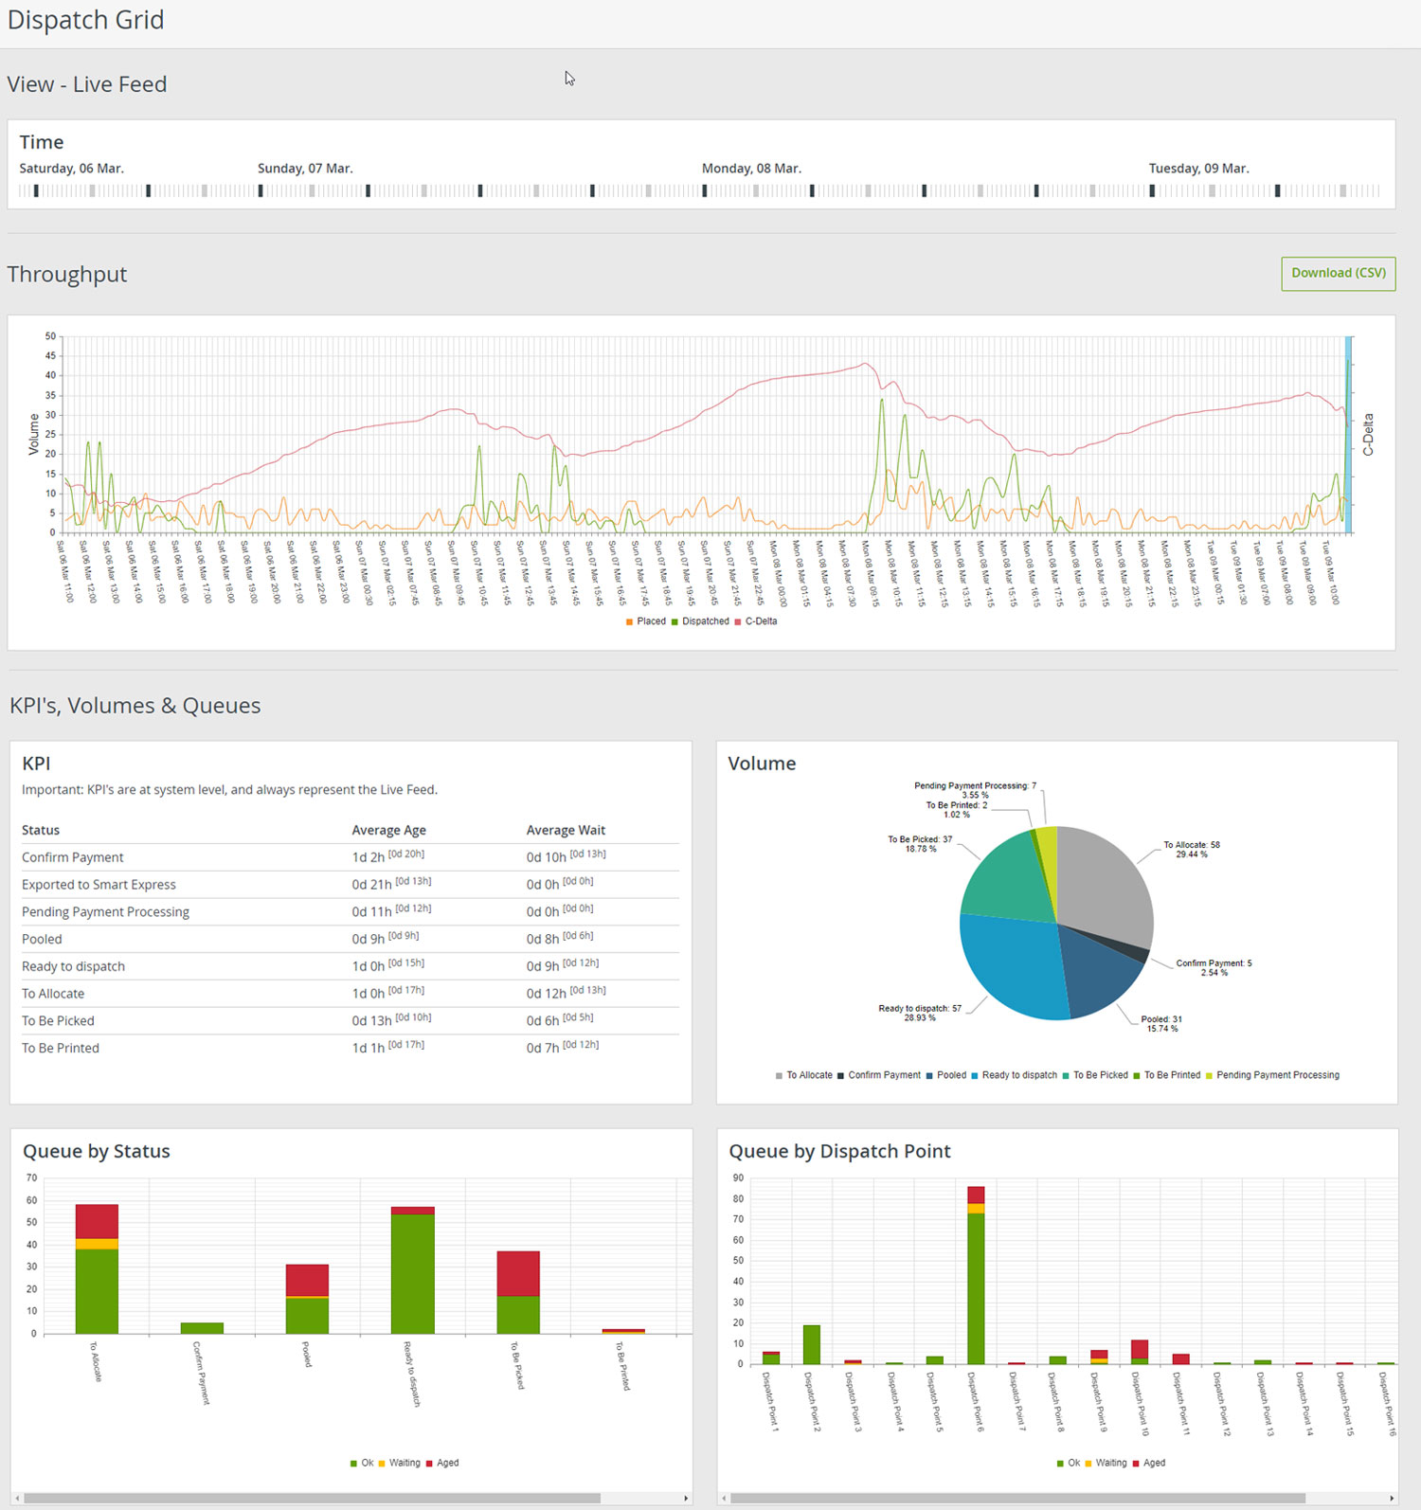
Task: Click the Pending Payment Processing KPI row
Action: pos(351,912)
